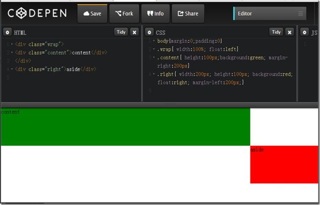320x205 pixels.
Task: Fold CSS .right rule arrow
Action: click(x=154, y=74)
